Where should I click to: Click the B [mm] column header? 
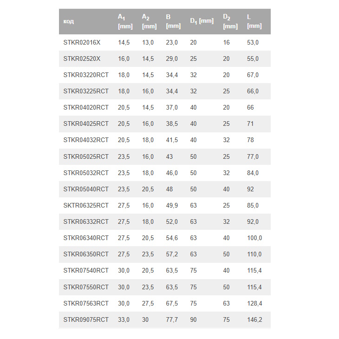[173, 21]
